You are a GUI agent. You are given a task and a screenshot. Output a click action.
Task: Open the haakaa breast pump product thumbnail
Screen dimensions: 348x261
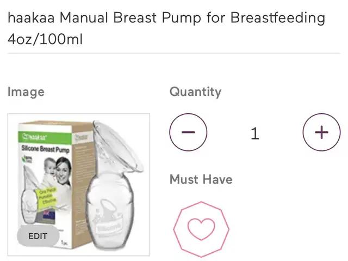(x=79, y=185)
